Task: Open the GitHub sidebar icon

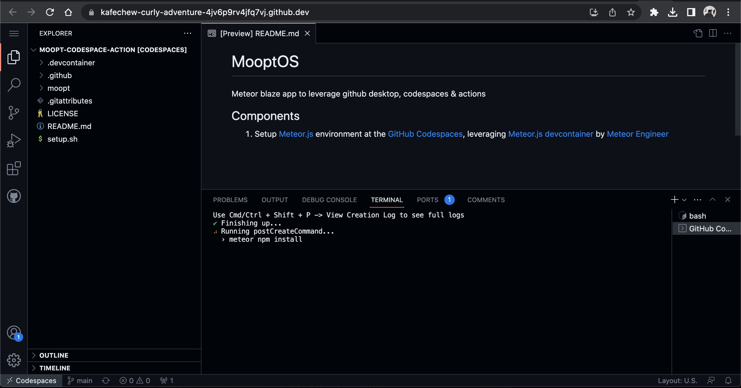Action: [13, 196]
